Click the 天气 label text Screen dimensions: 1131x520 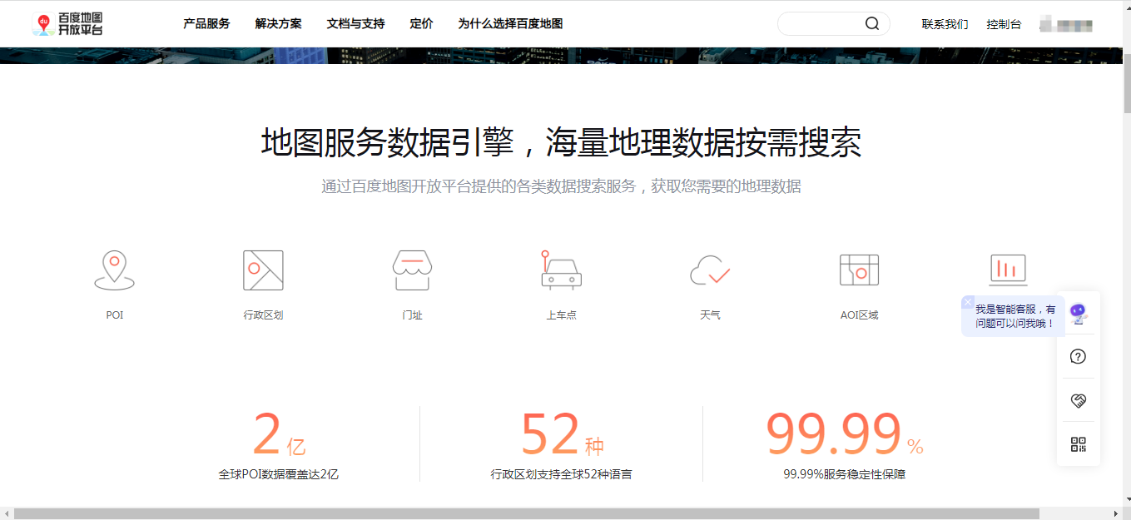710,315
